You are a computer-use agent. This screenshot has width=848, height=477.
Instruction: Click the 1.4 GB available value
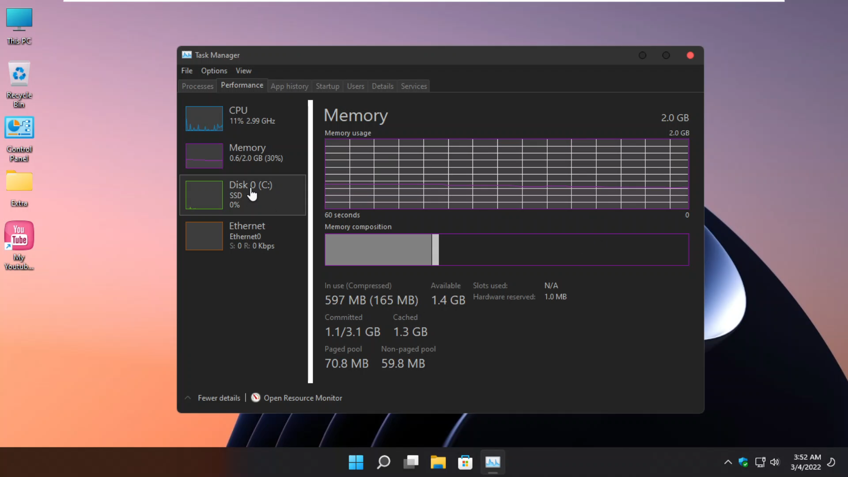click(448, 300)
